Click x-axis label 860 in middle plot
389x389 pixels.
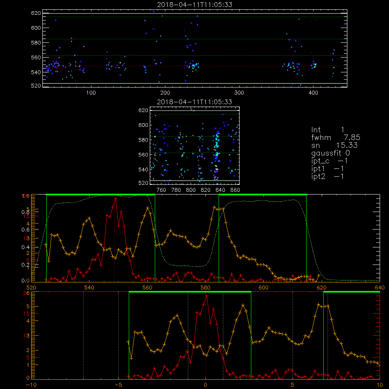235,190
